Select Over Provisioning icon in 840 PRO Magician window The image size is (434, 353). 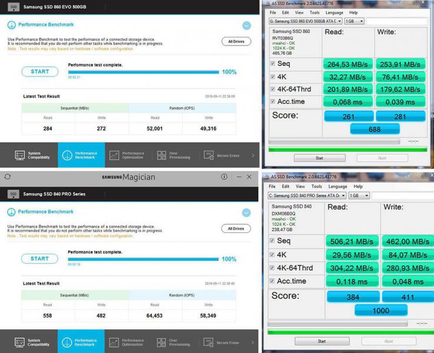pos(161,342)
